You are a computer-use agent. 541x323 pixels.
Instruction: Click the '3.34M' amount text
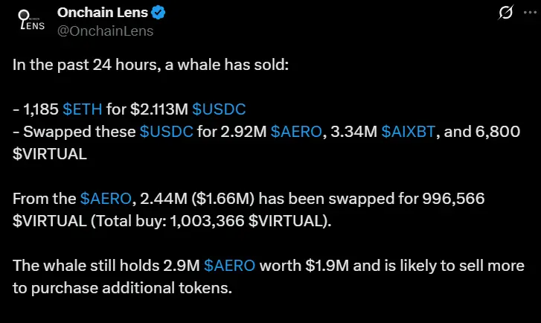(353, 132)
